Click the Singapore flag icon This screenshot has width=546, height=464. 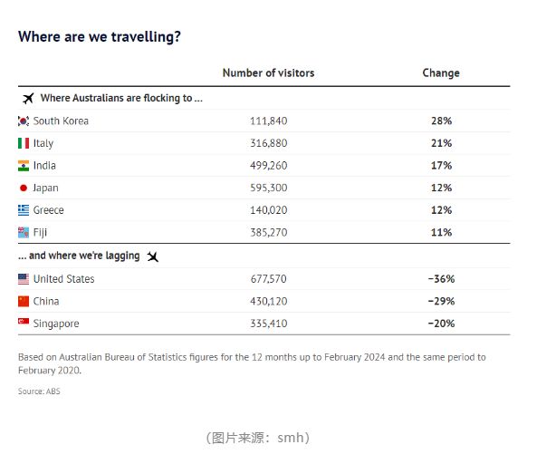tap(24, 324)
